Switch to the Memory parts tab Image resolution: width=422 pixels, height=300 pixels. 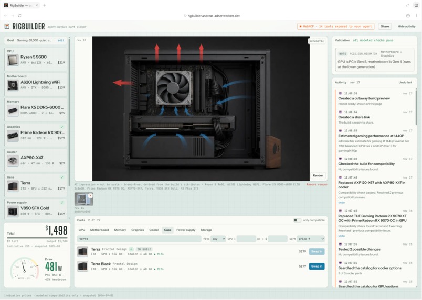point(120,230)
